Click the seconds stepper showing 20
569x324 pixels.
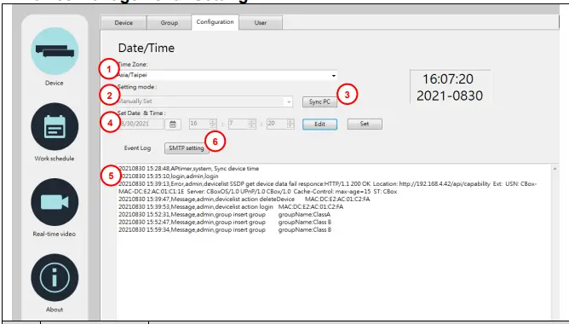pos(280,124)
